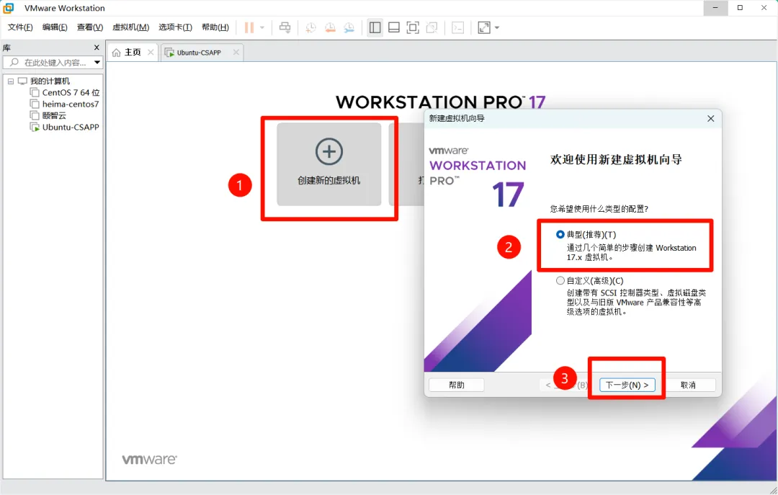The width and height of the screenshot is (778, 495).
Task: Open the 帮助(H) menu
Action: pyautogui.click(x=215, y=27)
